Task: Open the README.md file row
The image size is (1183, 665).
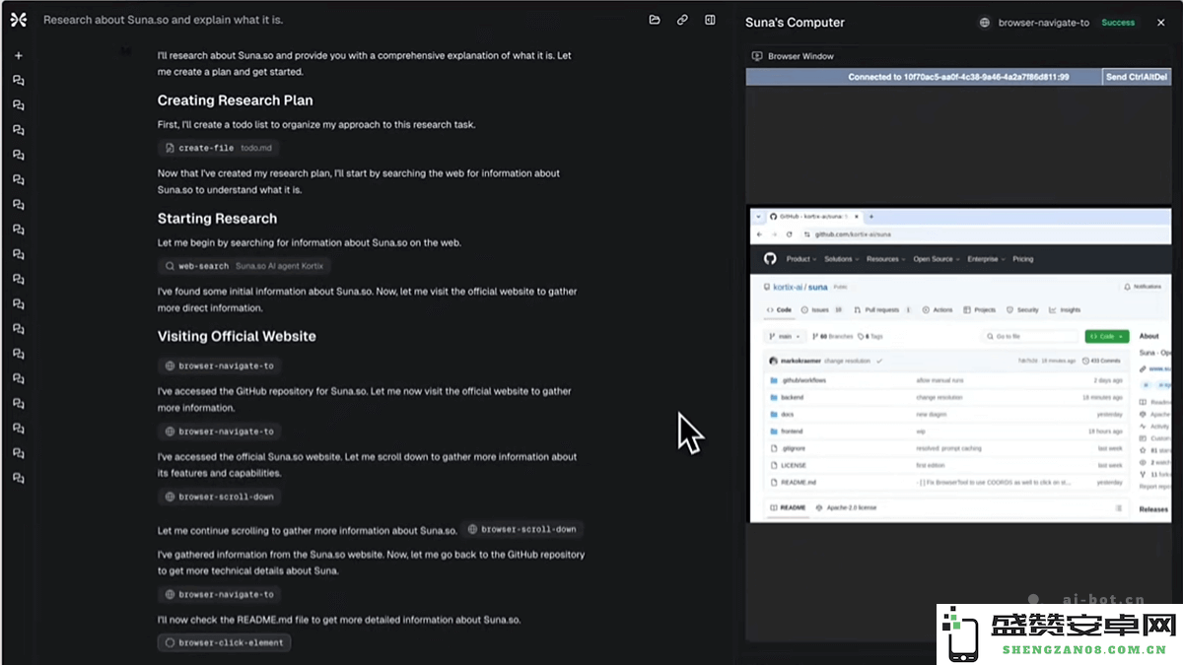Action: [945, 483]
